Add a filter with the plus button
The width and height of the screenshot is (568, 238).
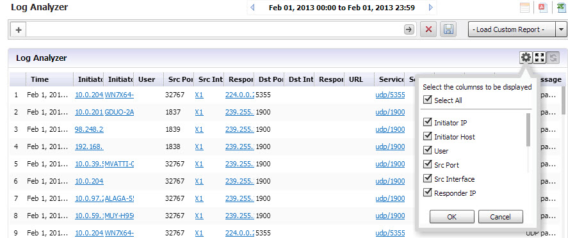19,29
